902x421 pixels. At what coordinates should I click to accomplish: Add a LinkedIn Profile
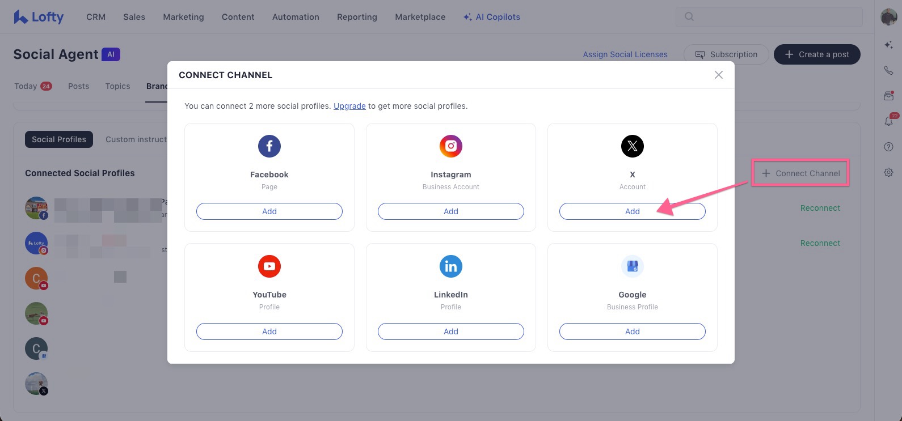tap(451, 331)
